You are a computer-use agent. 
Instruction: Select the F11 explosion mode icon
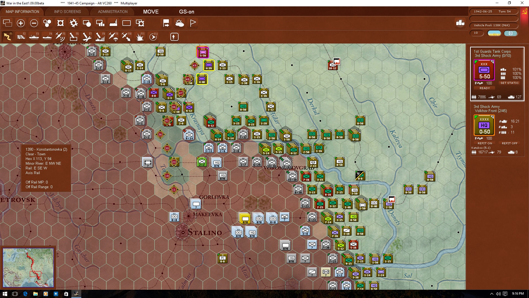140,37
